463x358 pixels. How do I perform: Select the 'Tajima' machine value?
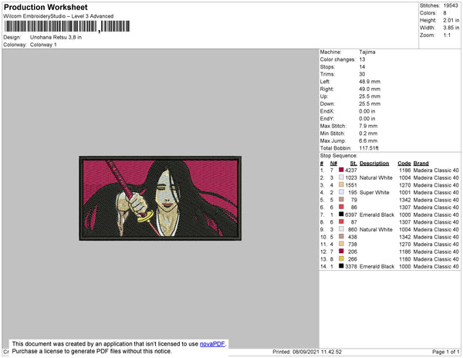367,52
